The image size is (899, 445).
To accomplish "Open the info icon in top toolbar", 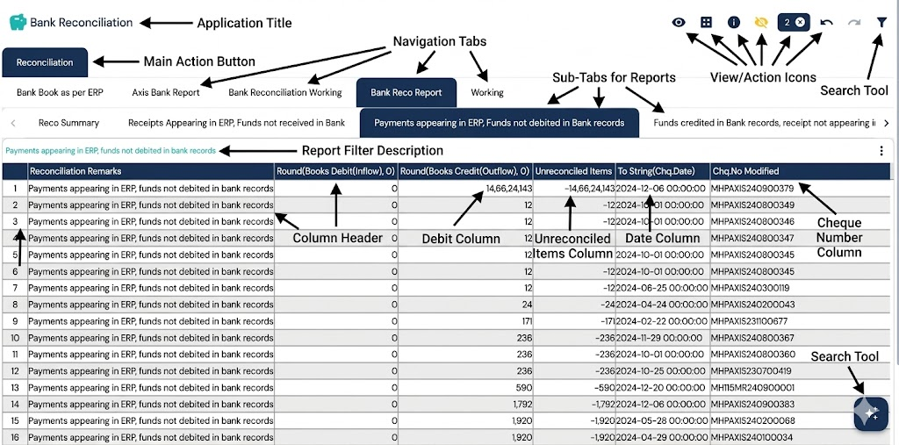I will click(x=734, y=22).
